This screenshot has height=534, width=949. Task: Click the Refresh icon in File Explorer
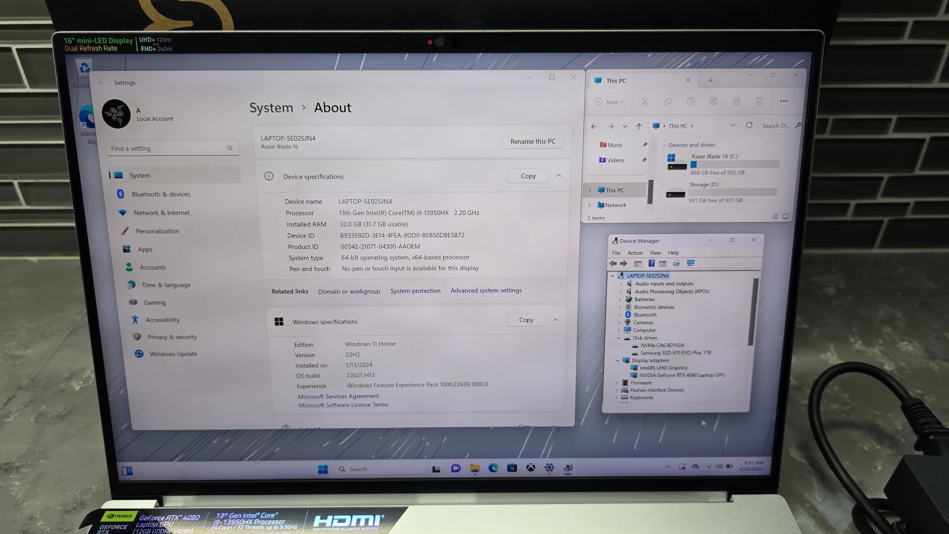[749, 126]
